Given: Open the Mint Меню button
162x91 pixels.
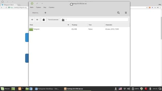Looking at the screenshot, I should tap(5, 89).
